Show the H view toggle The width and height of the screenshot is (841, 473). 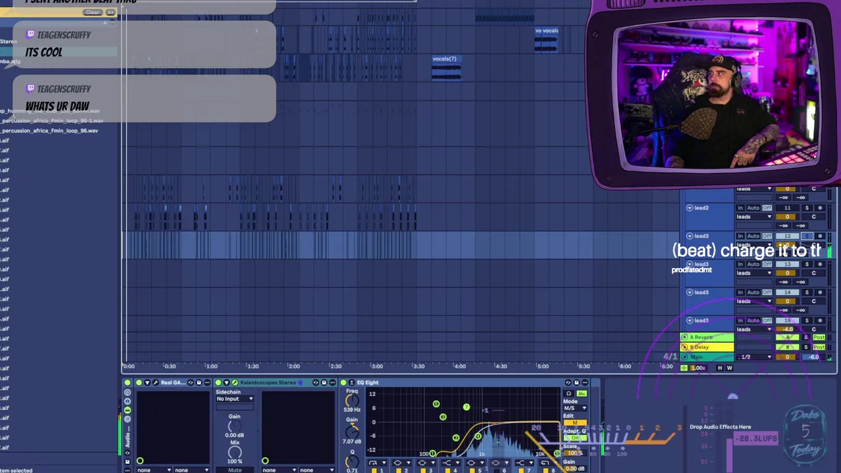tap(719, 368)
